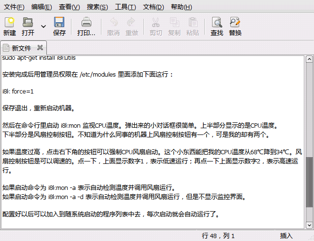Open the 查看(V) menu

(x=69, y=7)
